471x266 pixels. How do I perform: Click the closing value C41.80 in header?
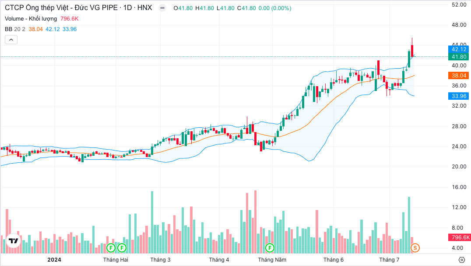tap(246, 8)
